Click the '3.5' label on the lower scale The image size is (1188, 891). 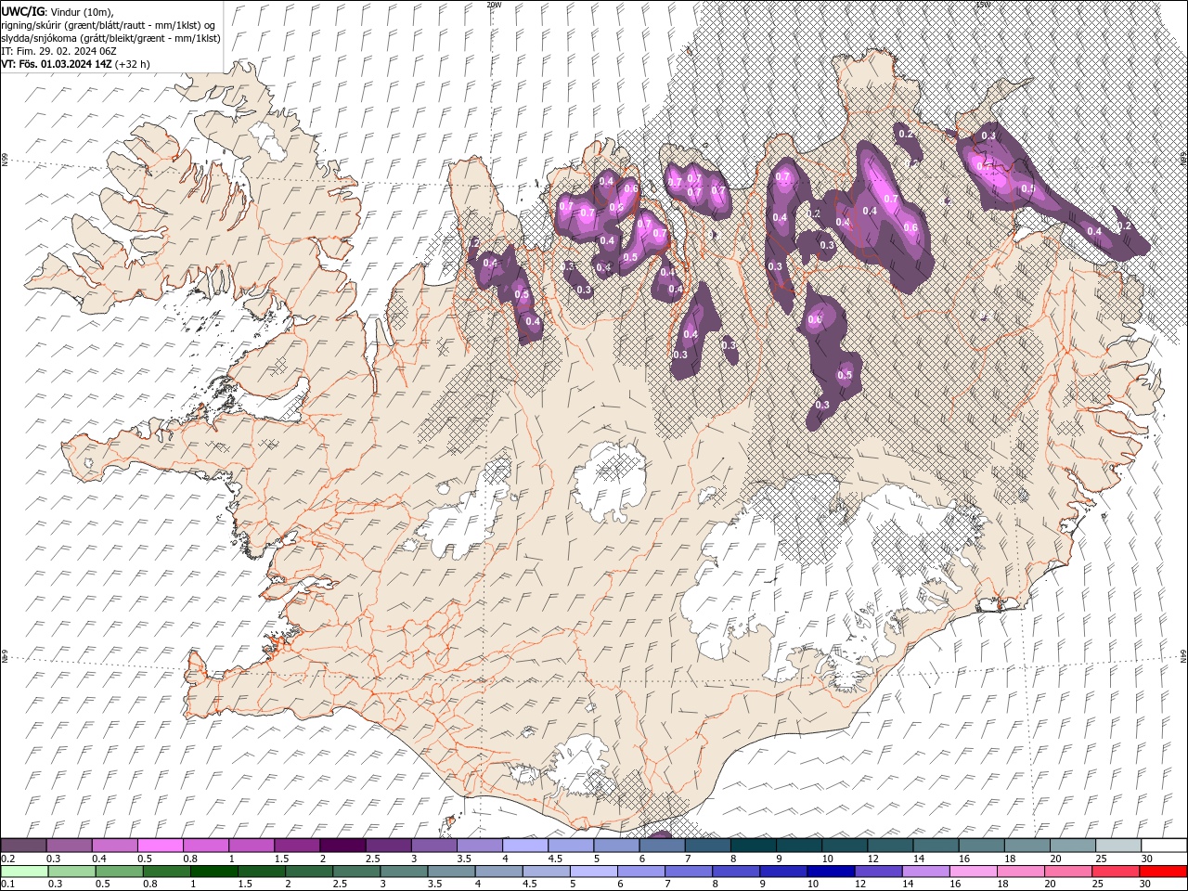tap(435, 885)
